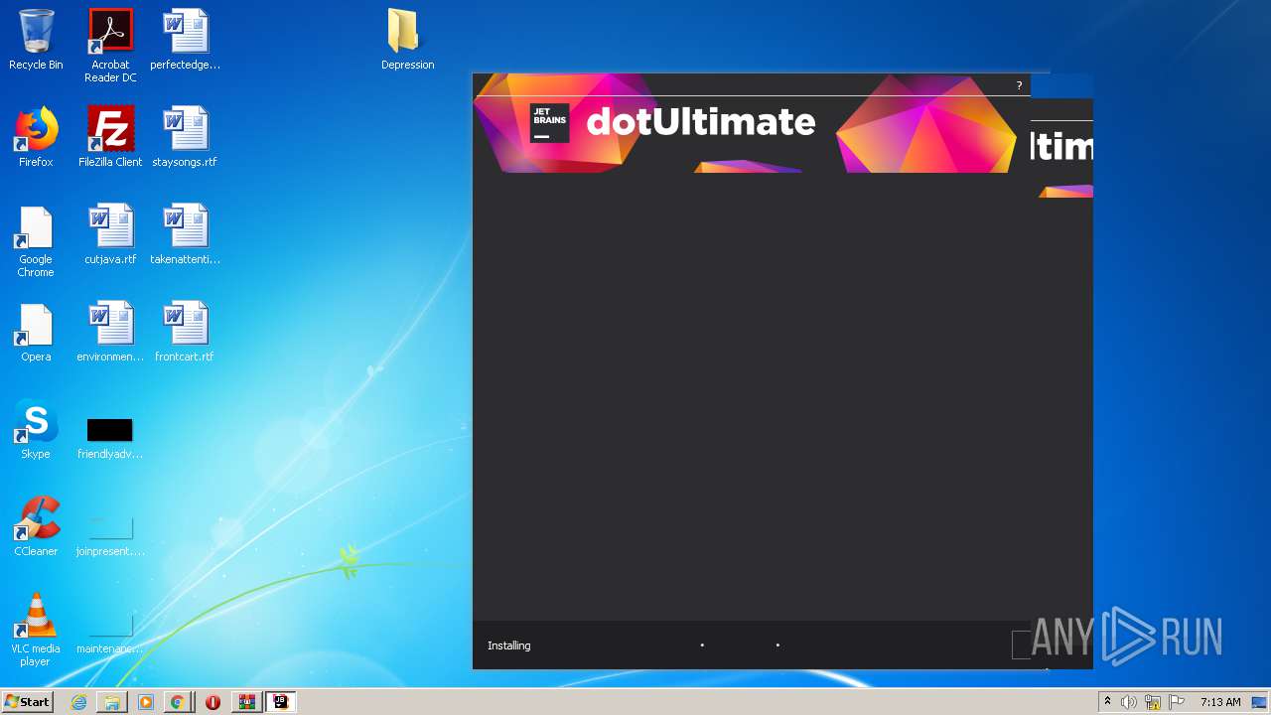Screen dimensions: 1271x715
Task: Select the Firefox desktop shortcut
Action: [x=36, y=138]
